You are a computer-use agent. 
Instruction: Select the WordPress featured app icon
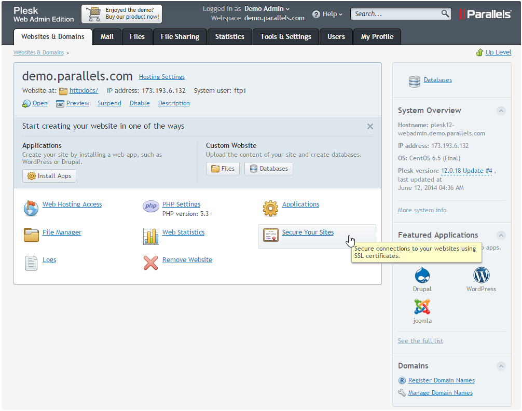(481, 275)
